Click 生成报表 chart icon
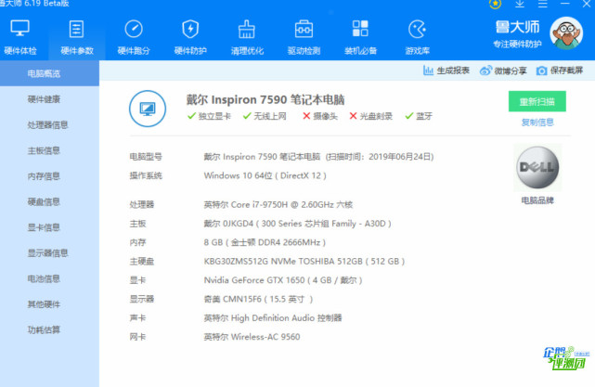 pyautogui.click(x=428, y=71)
